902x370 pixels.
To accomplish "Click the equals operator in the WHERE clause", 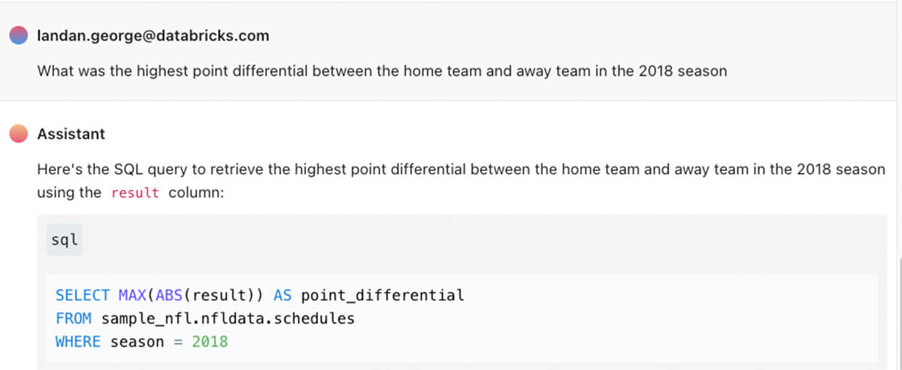I will point(178,342).
